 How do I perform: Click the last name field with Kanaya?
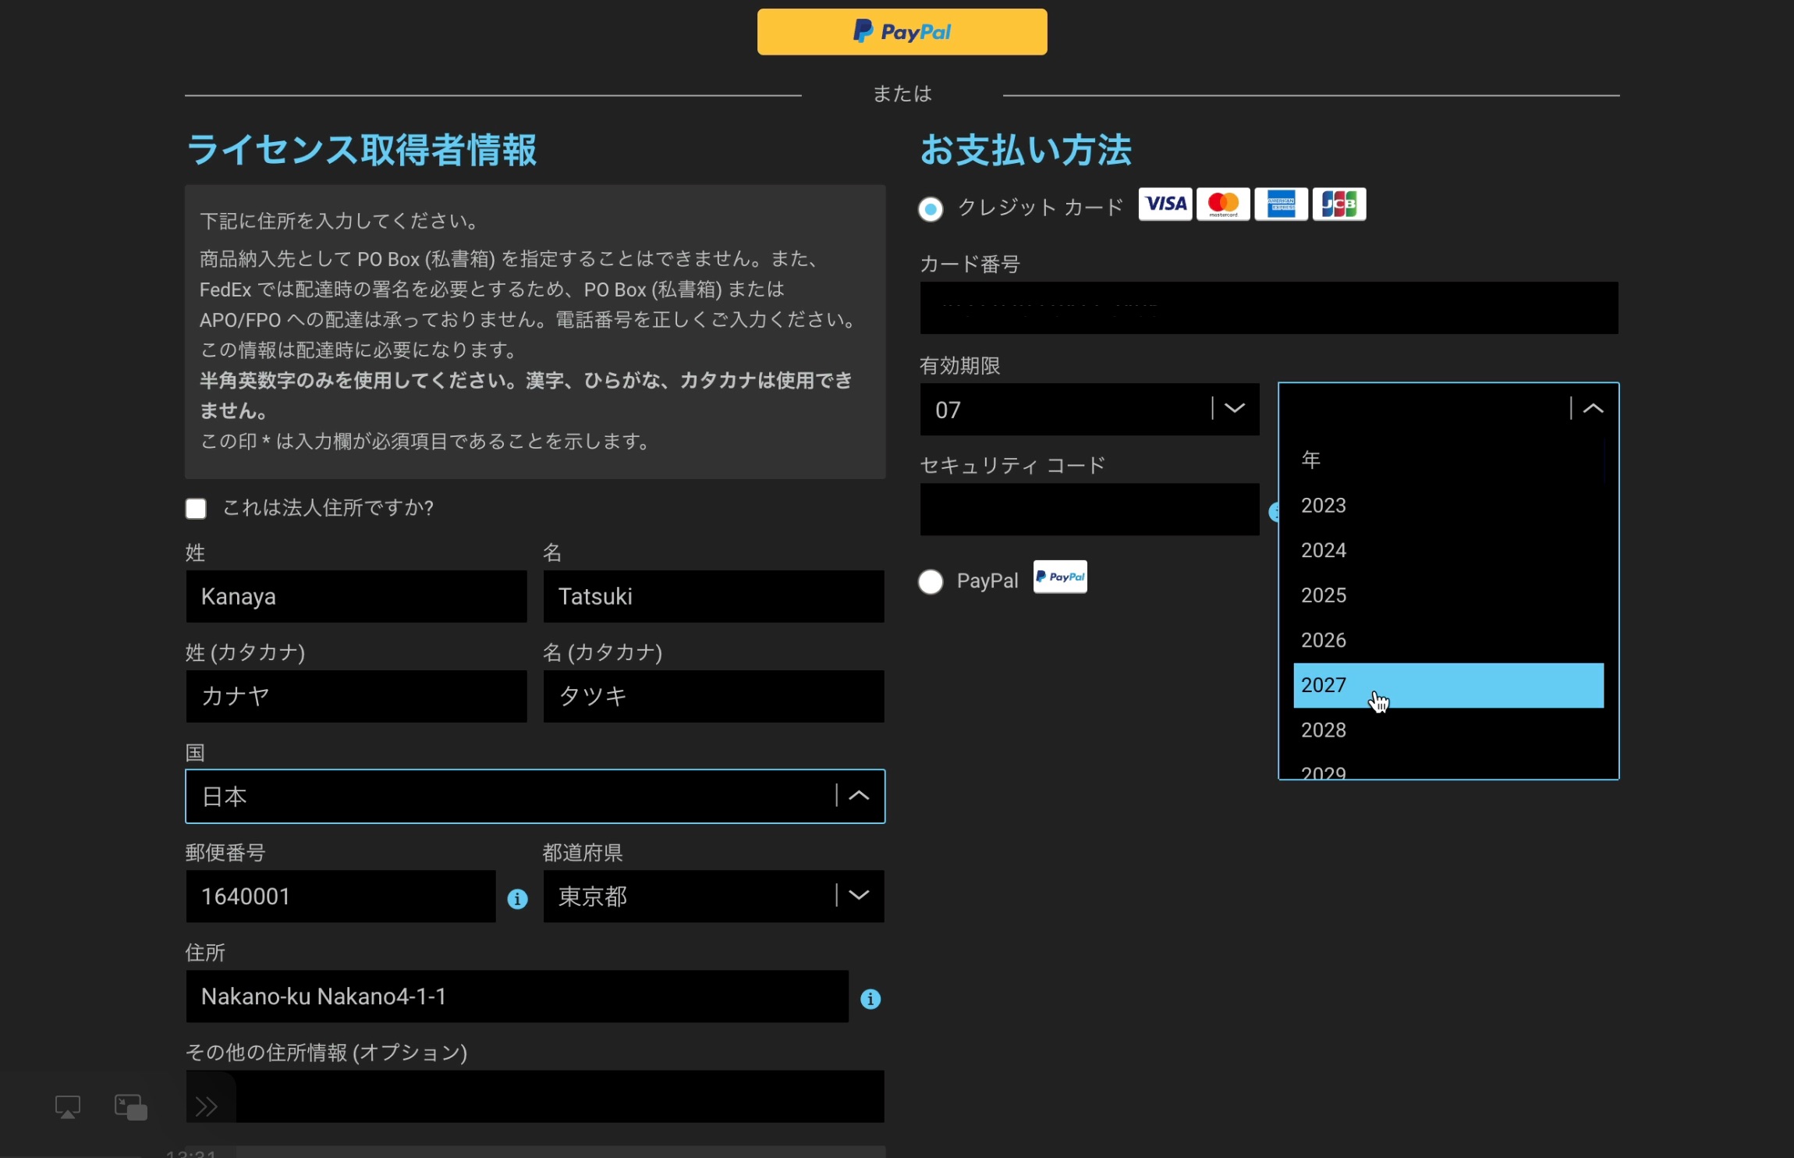[356, 597]
